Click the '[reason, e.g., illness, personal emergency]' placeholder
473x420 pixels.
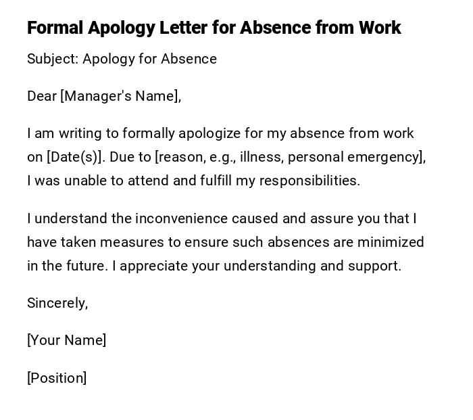[290, 157]
